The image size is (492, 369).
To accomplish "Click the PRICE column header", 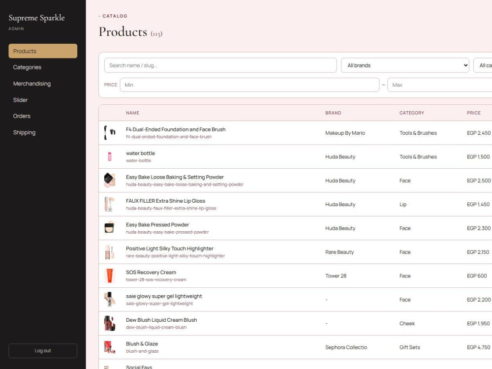I will coord(473,113).
